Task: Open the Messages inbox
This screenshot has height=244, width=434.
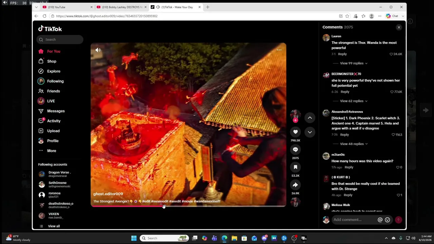Action: (x=51, y=111)
